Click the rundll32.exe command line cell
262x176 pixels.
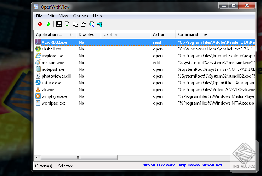(216, 76)
